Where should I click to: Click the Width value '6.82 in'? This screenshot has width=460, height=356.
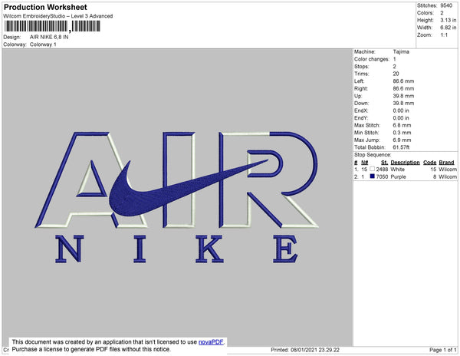point(448,28)
